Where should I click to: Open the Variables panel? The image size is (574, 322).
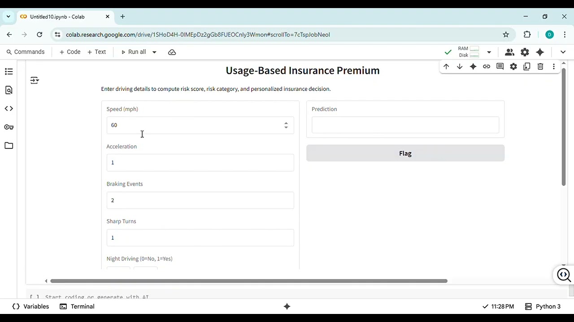tap(30, 306)
